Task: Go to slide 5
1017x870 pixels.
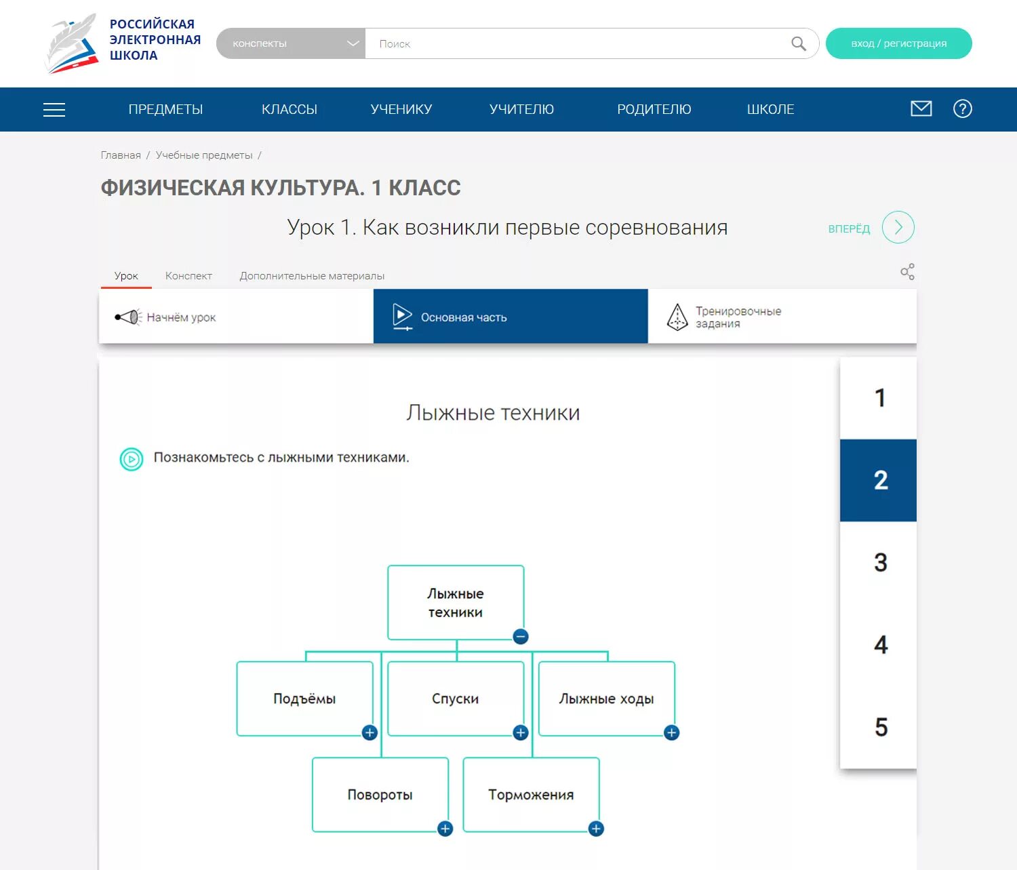Action: click(879, 727)
